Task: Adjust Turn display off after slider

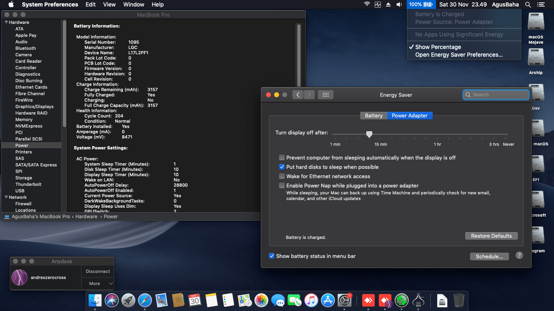Action: click(x=369, y=134)
